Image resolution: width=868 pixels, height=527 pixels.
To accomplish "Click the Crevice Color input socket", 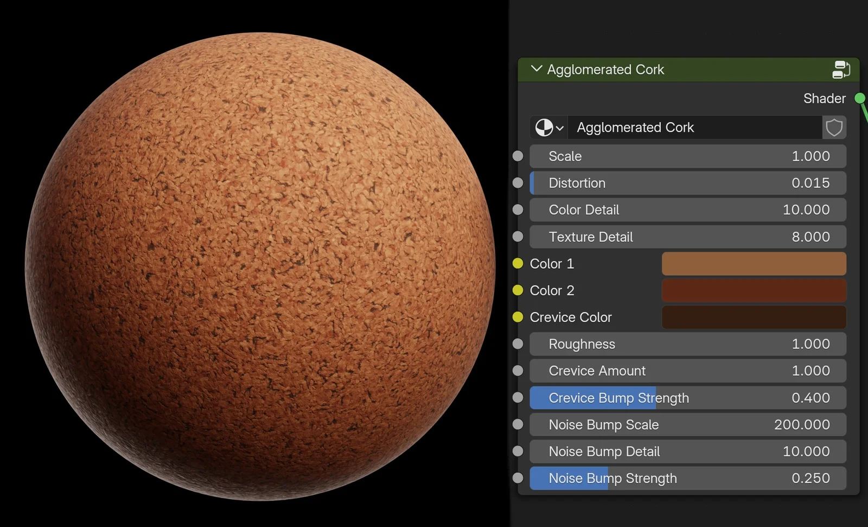I will point(517,317).
